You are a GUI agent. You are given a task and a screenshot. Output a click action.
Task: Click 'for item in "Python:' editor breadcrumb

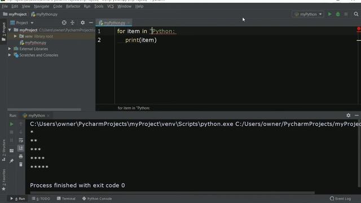[134, 108]
